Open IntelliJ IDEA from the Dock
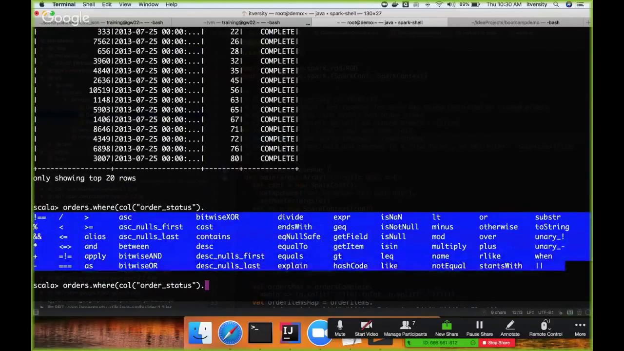 pos(290,333)
